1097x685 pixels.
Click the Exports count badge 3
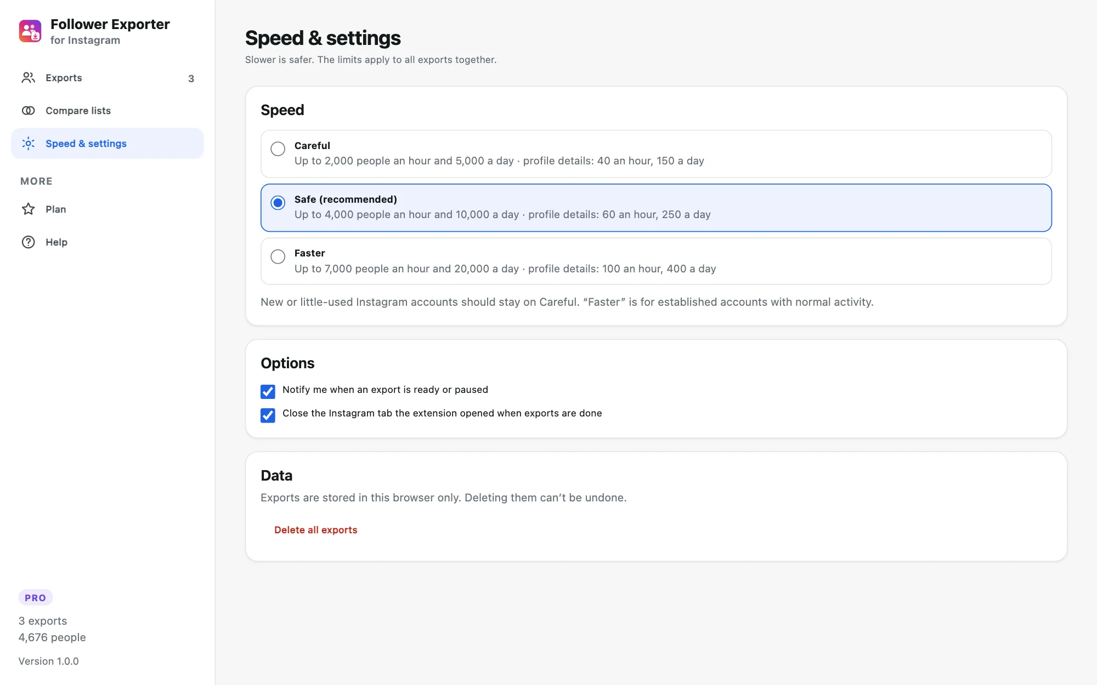(191, 78)
